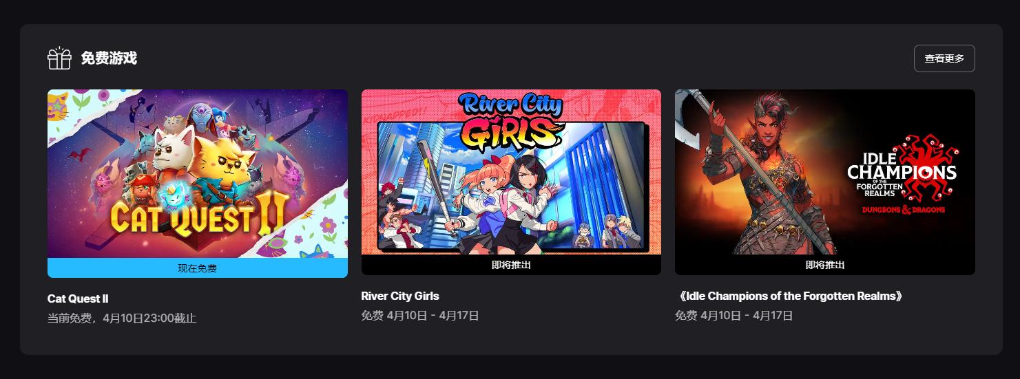This screenshot has width=1020, height=379.
Task: Select the Cat Quest II title text
Action: tap(78, 299)
